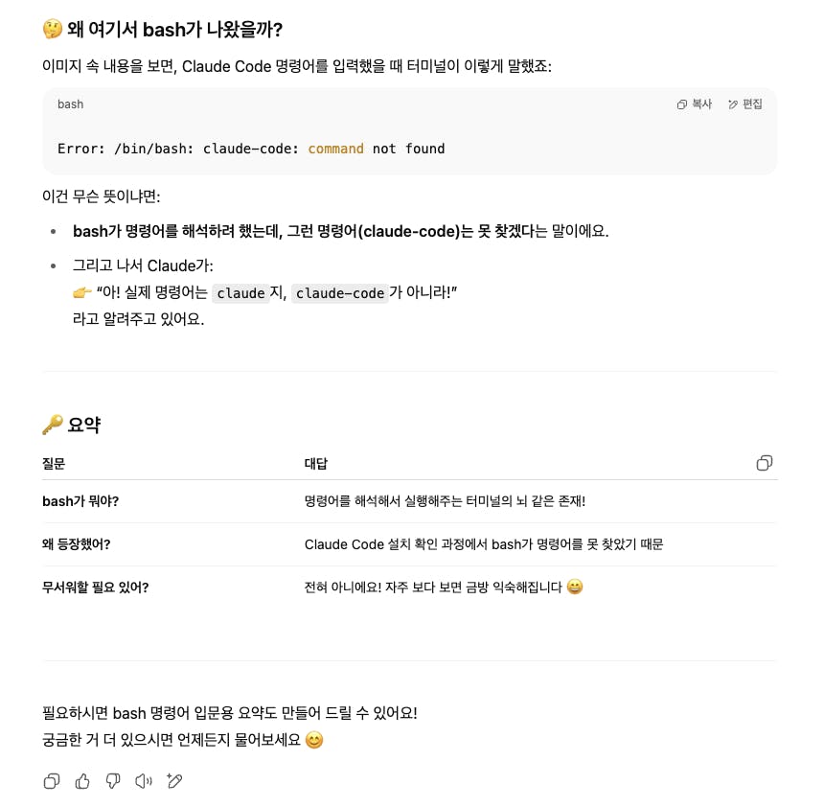824x807 pixels.
Task: Click the answer cell mentioning Claude Code 설치 확인
Action: point(484,544)
